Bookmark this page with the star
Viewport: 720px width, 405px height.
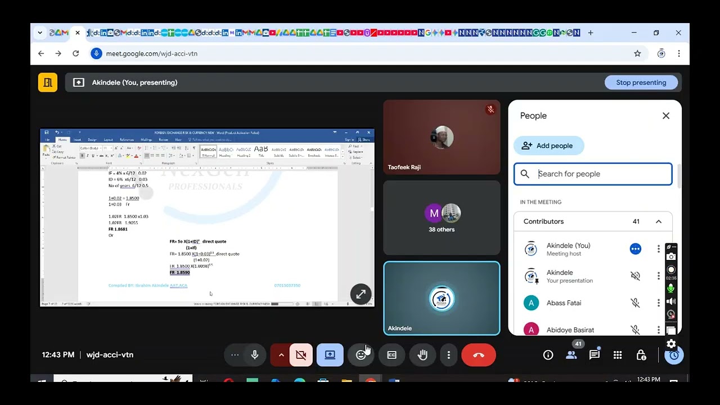pos(637,53)
